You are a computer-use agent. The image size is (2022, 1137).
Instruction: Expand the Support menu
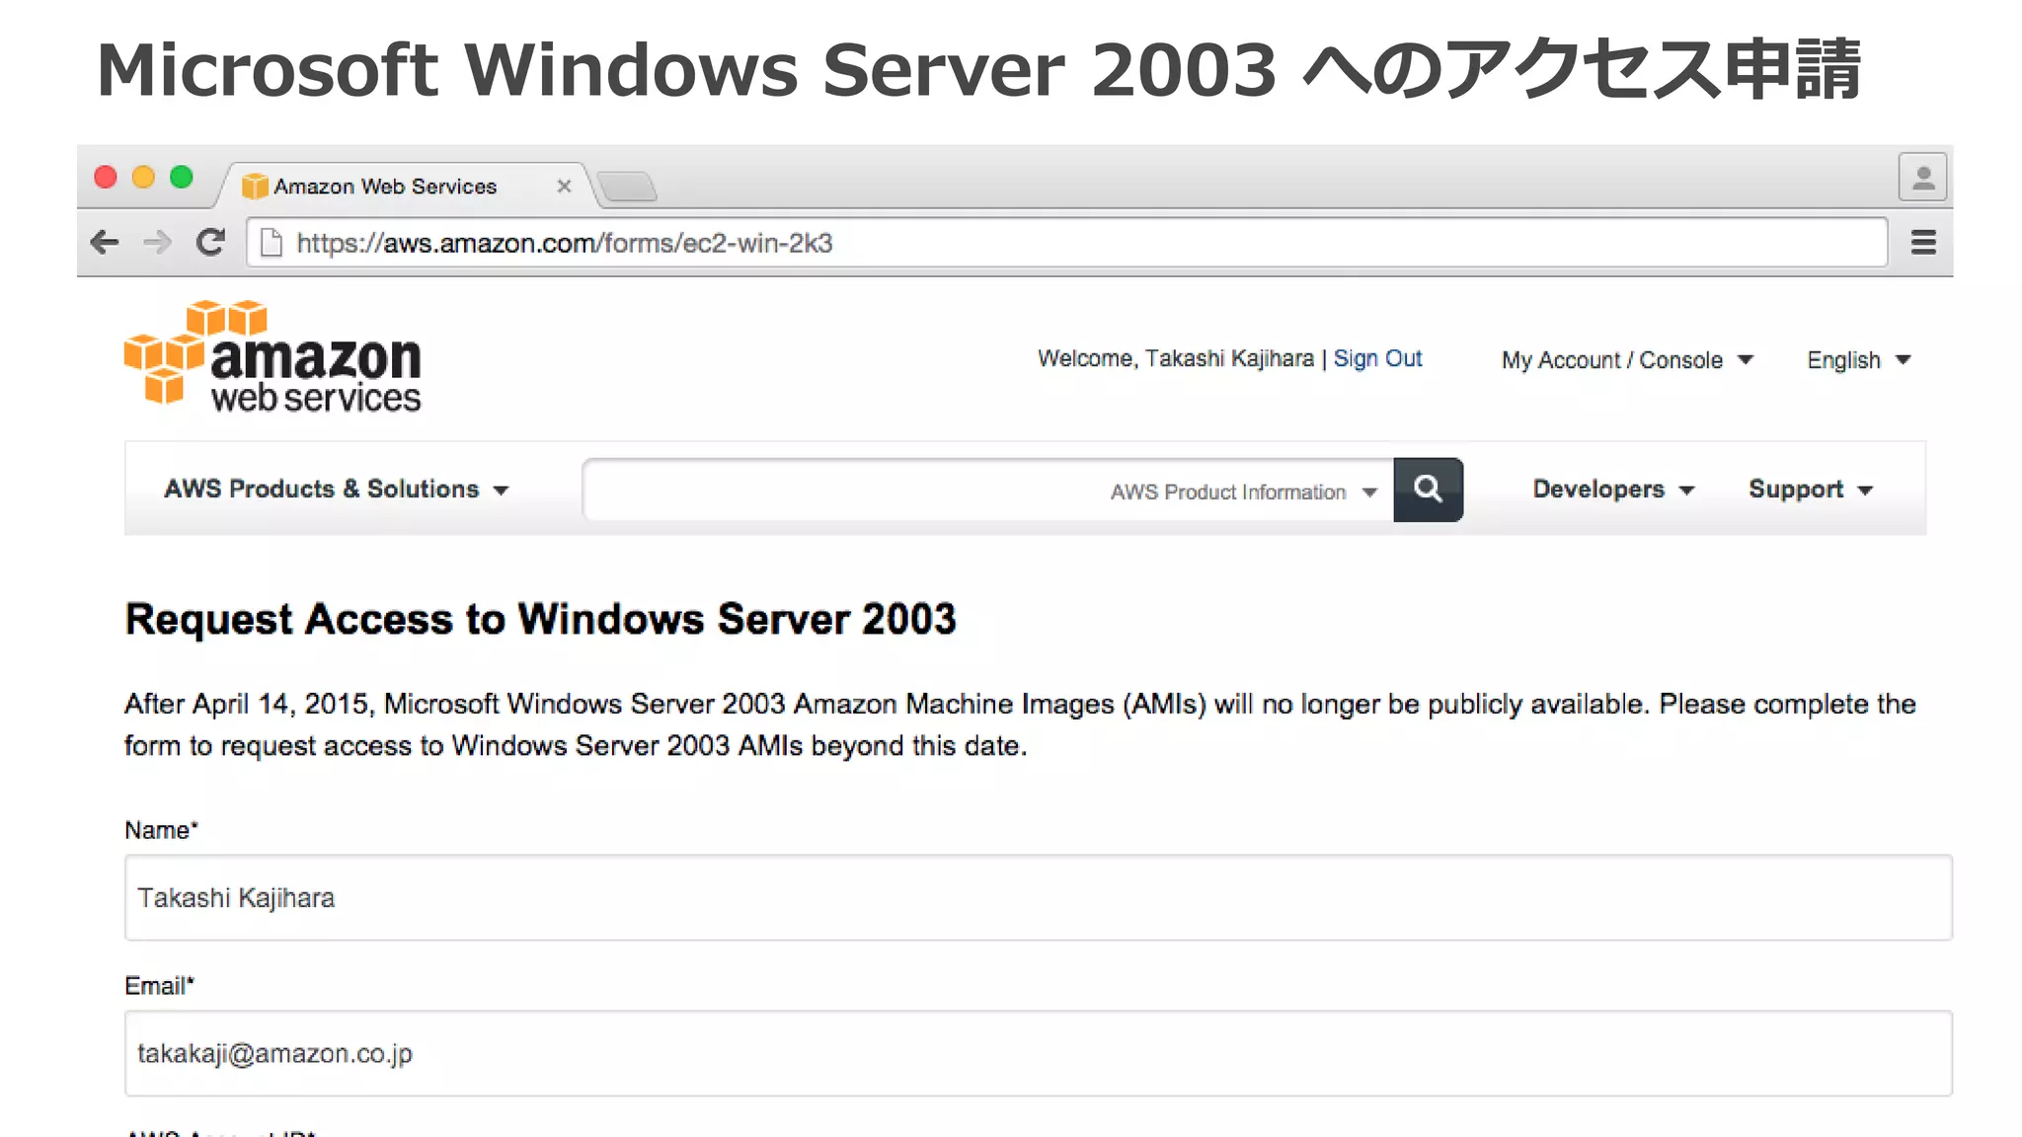1811,490
